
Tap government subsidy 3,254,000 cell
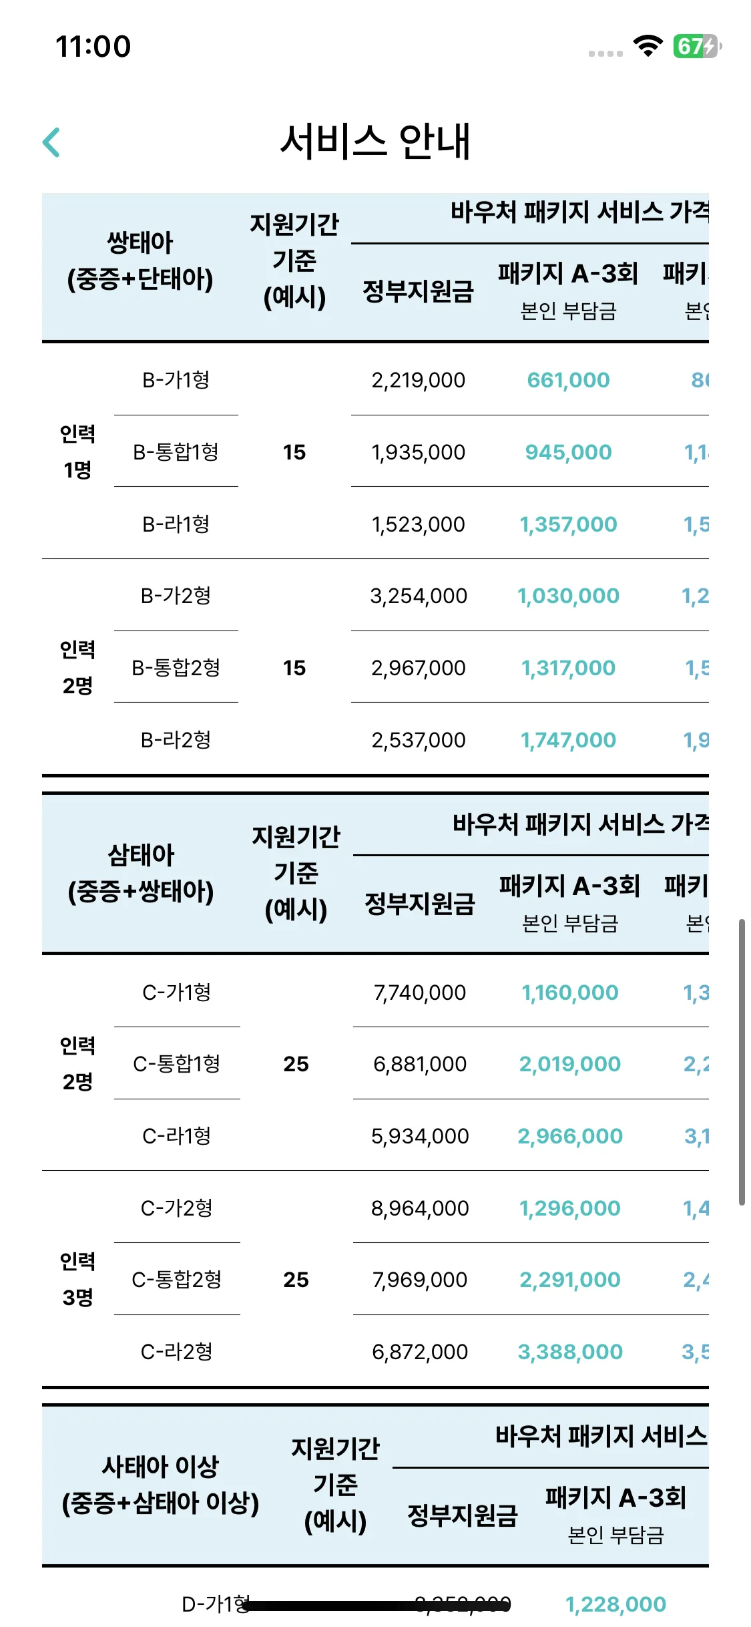point(419,596)
